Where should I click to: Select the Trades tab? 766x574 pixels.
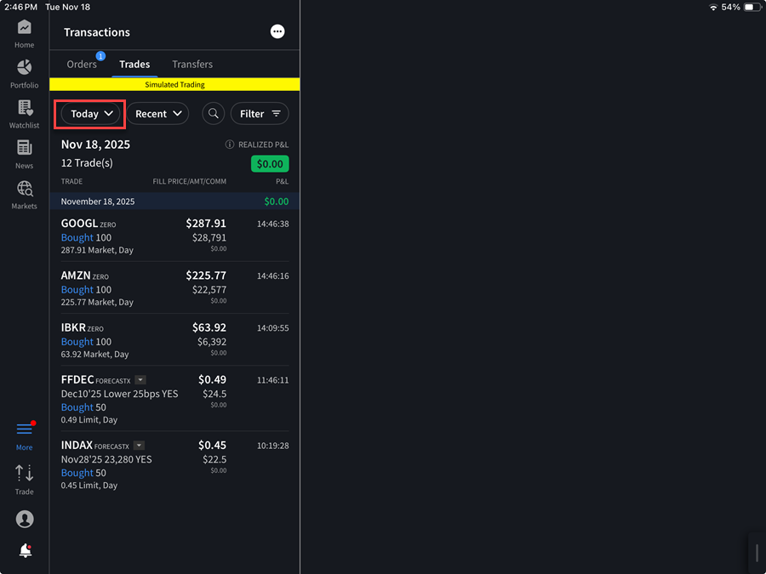click(134, 65)
